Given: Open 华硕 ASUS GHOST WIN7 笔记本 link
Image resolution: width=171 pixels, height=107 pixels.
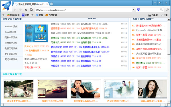Looking at the screenshot, I should tap(81, 33).
